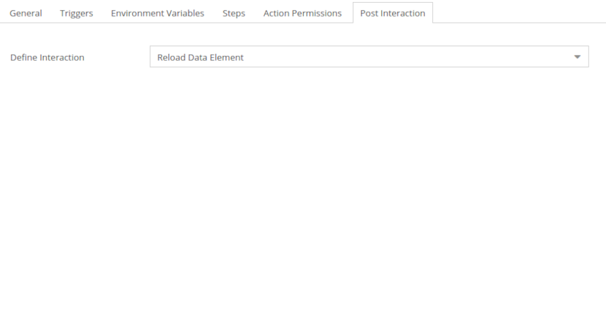
Task: Expand the interaction type selector
Action: pos(369,57)
